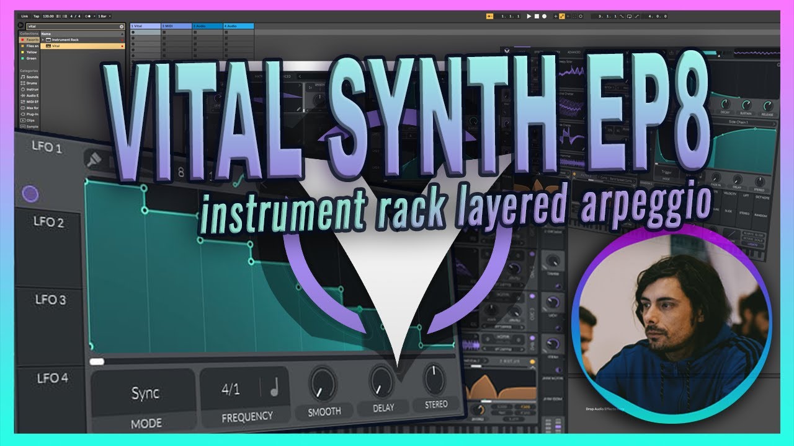Viewport: 794px width, 446px height.
Task: Click the 4/1 FREQUENCY value
Action: coord(230,390)
